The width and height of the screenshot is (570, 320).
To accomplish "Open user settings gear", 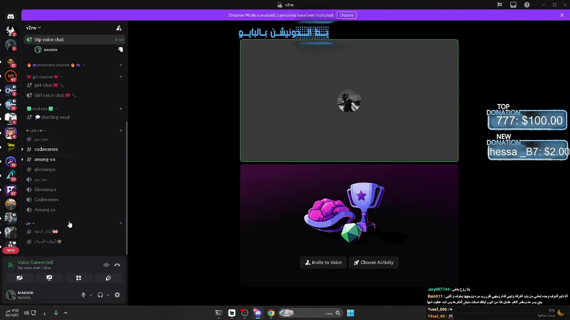I will click(117, 295).
